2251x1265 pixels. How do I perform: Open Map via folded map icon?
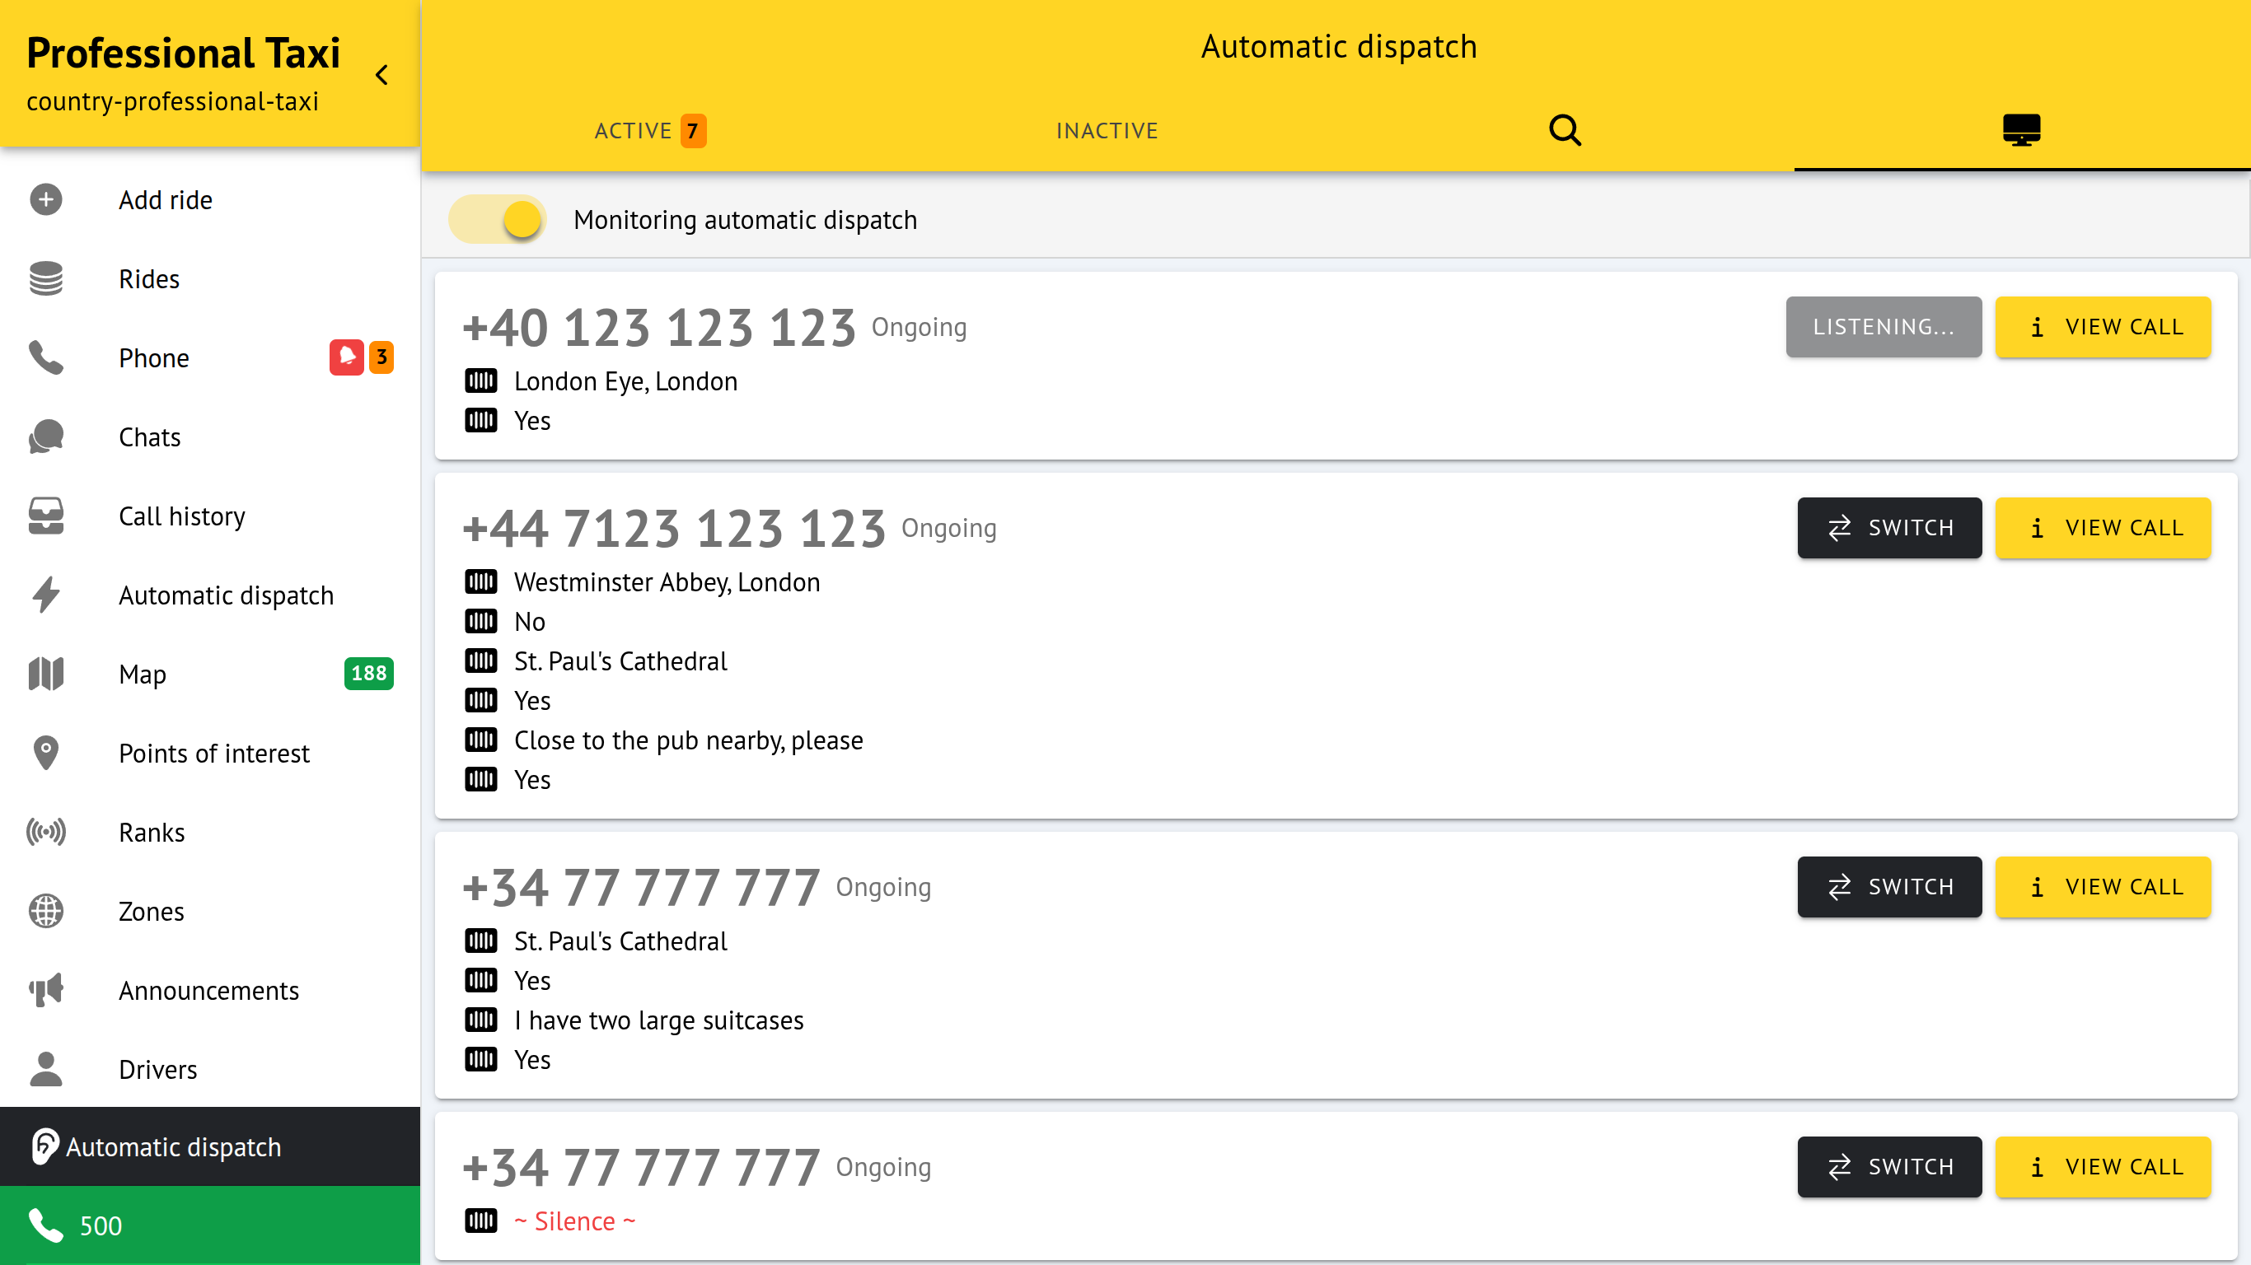(45, 674)
